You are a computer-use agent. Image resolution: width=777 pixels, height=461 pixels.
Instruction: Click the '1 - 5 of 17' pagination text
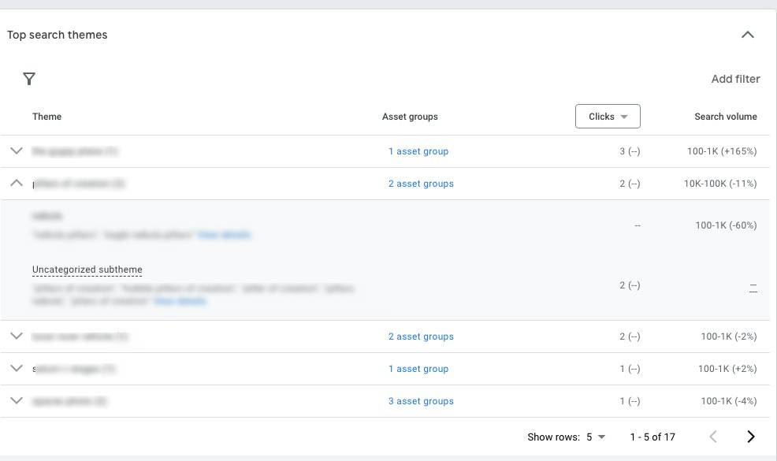coord(652,437)
